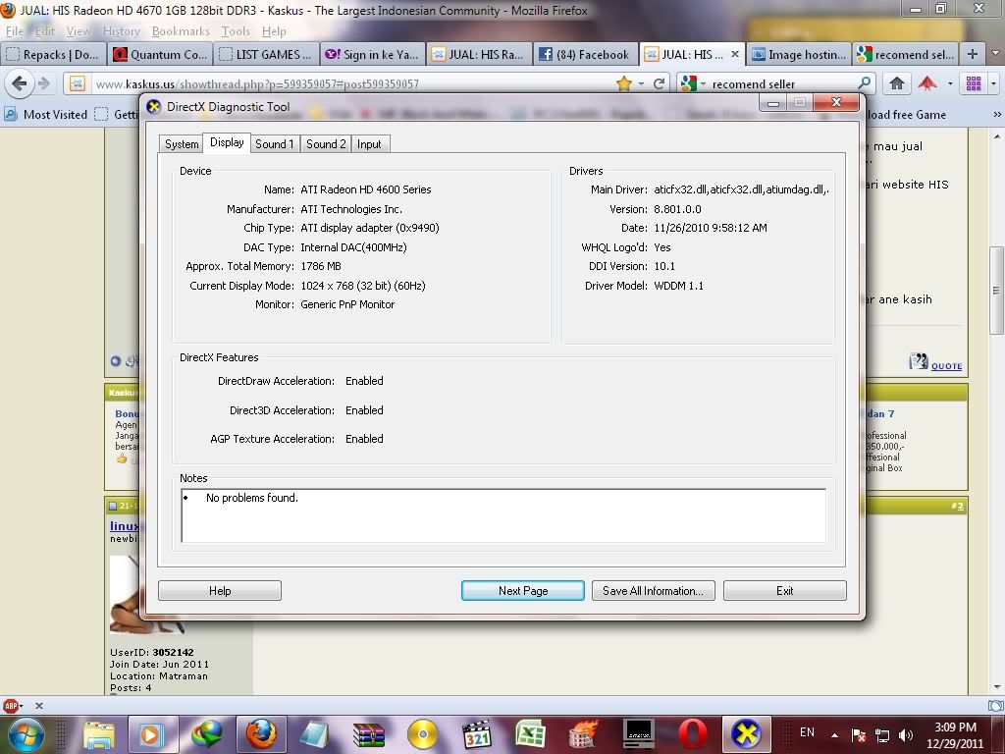Open Firefox History menu
This screenshot has height=754, width=1005.
pyautogui.click(x=121, y=30)
